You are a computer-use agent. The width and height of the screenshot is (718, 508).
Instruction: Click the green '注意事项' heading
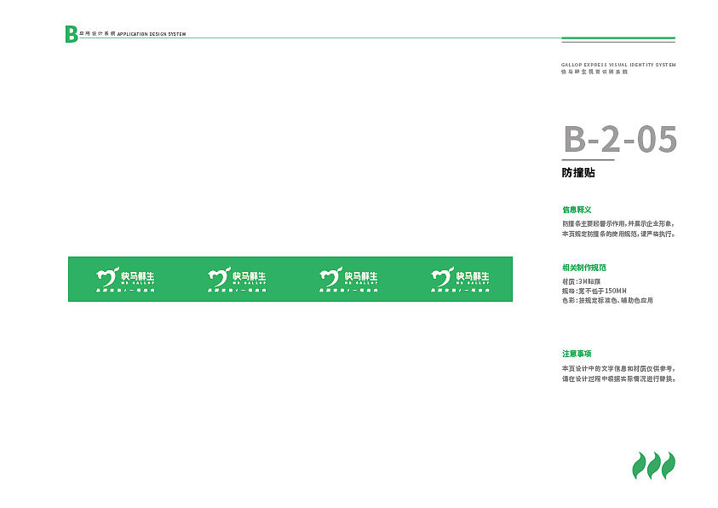(x=577, y=354)
